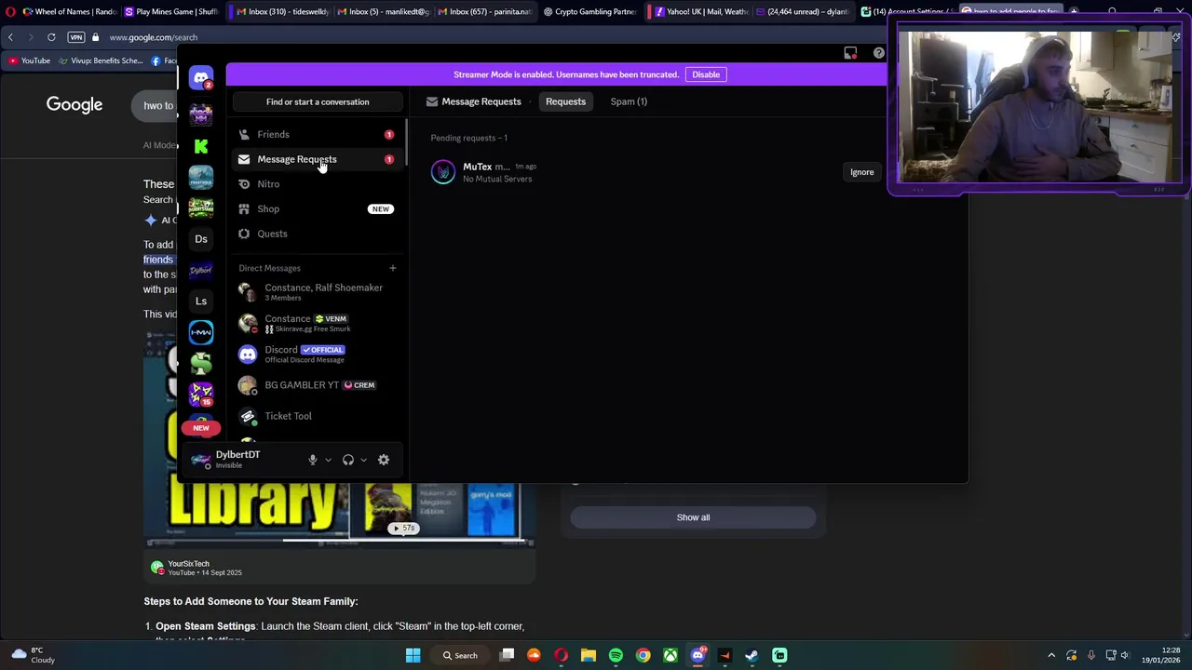Screen dimensions: 1192x670
Task: Open Discord home direct messages icon
Action: point(201,78)
